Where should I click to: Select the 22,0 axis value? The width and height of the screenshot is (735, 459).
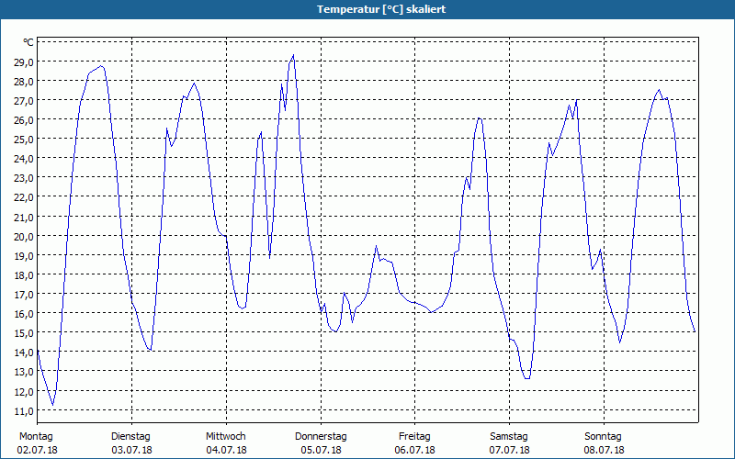[x=24, y=197]
